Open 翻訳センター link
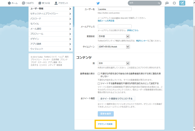195x131 pixels. click(142, 41)
